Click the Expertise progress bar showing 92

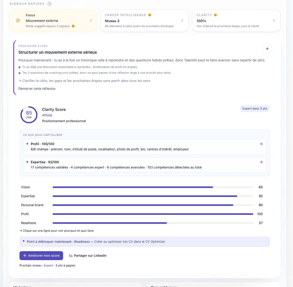tap(153, 196)
